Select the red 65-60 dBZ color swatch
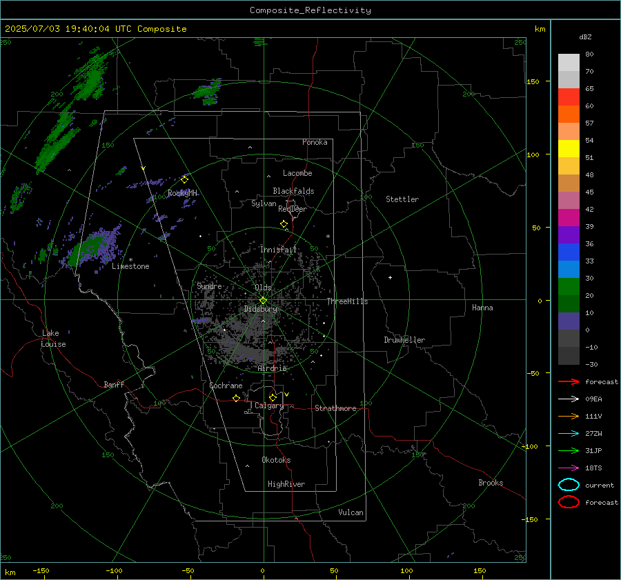This screenshot has height=580, width=621. click(569, 97)
